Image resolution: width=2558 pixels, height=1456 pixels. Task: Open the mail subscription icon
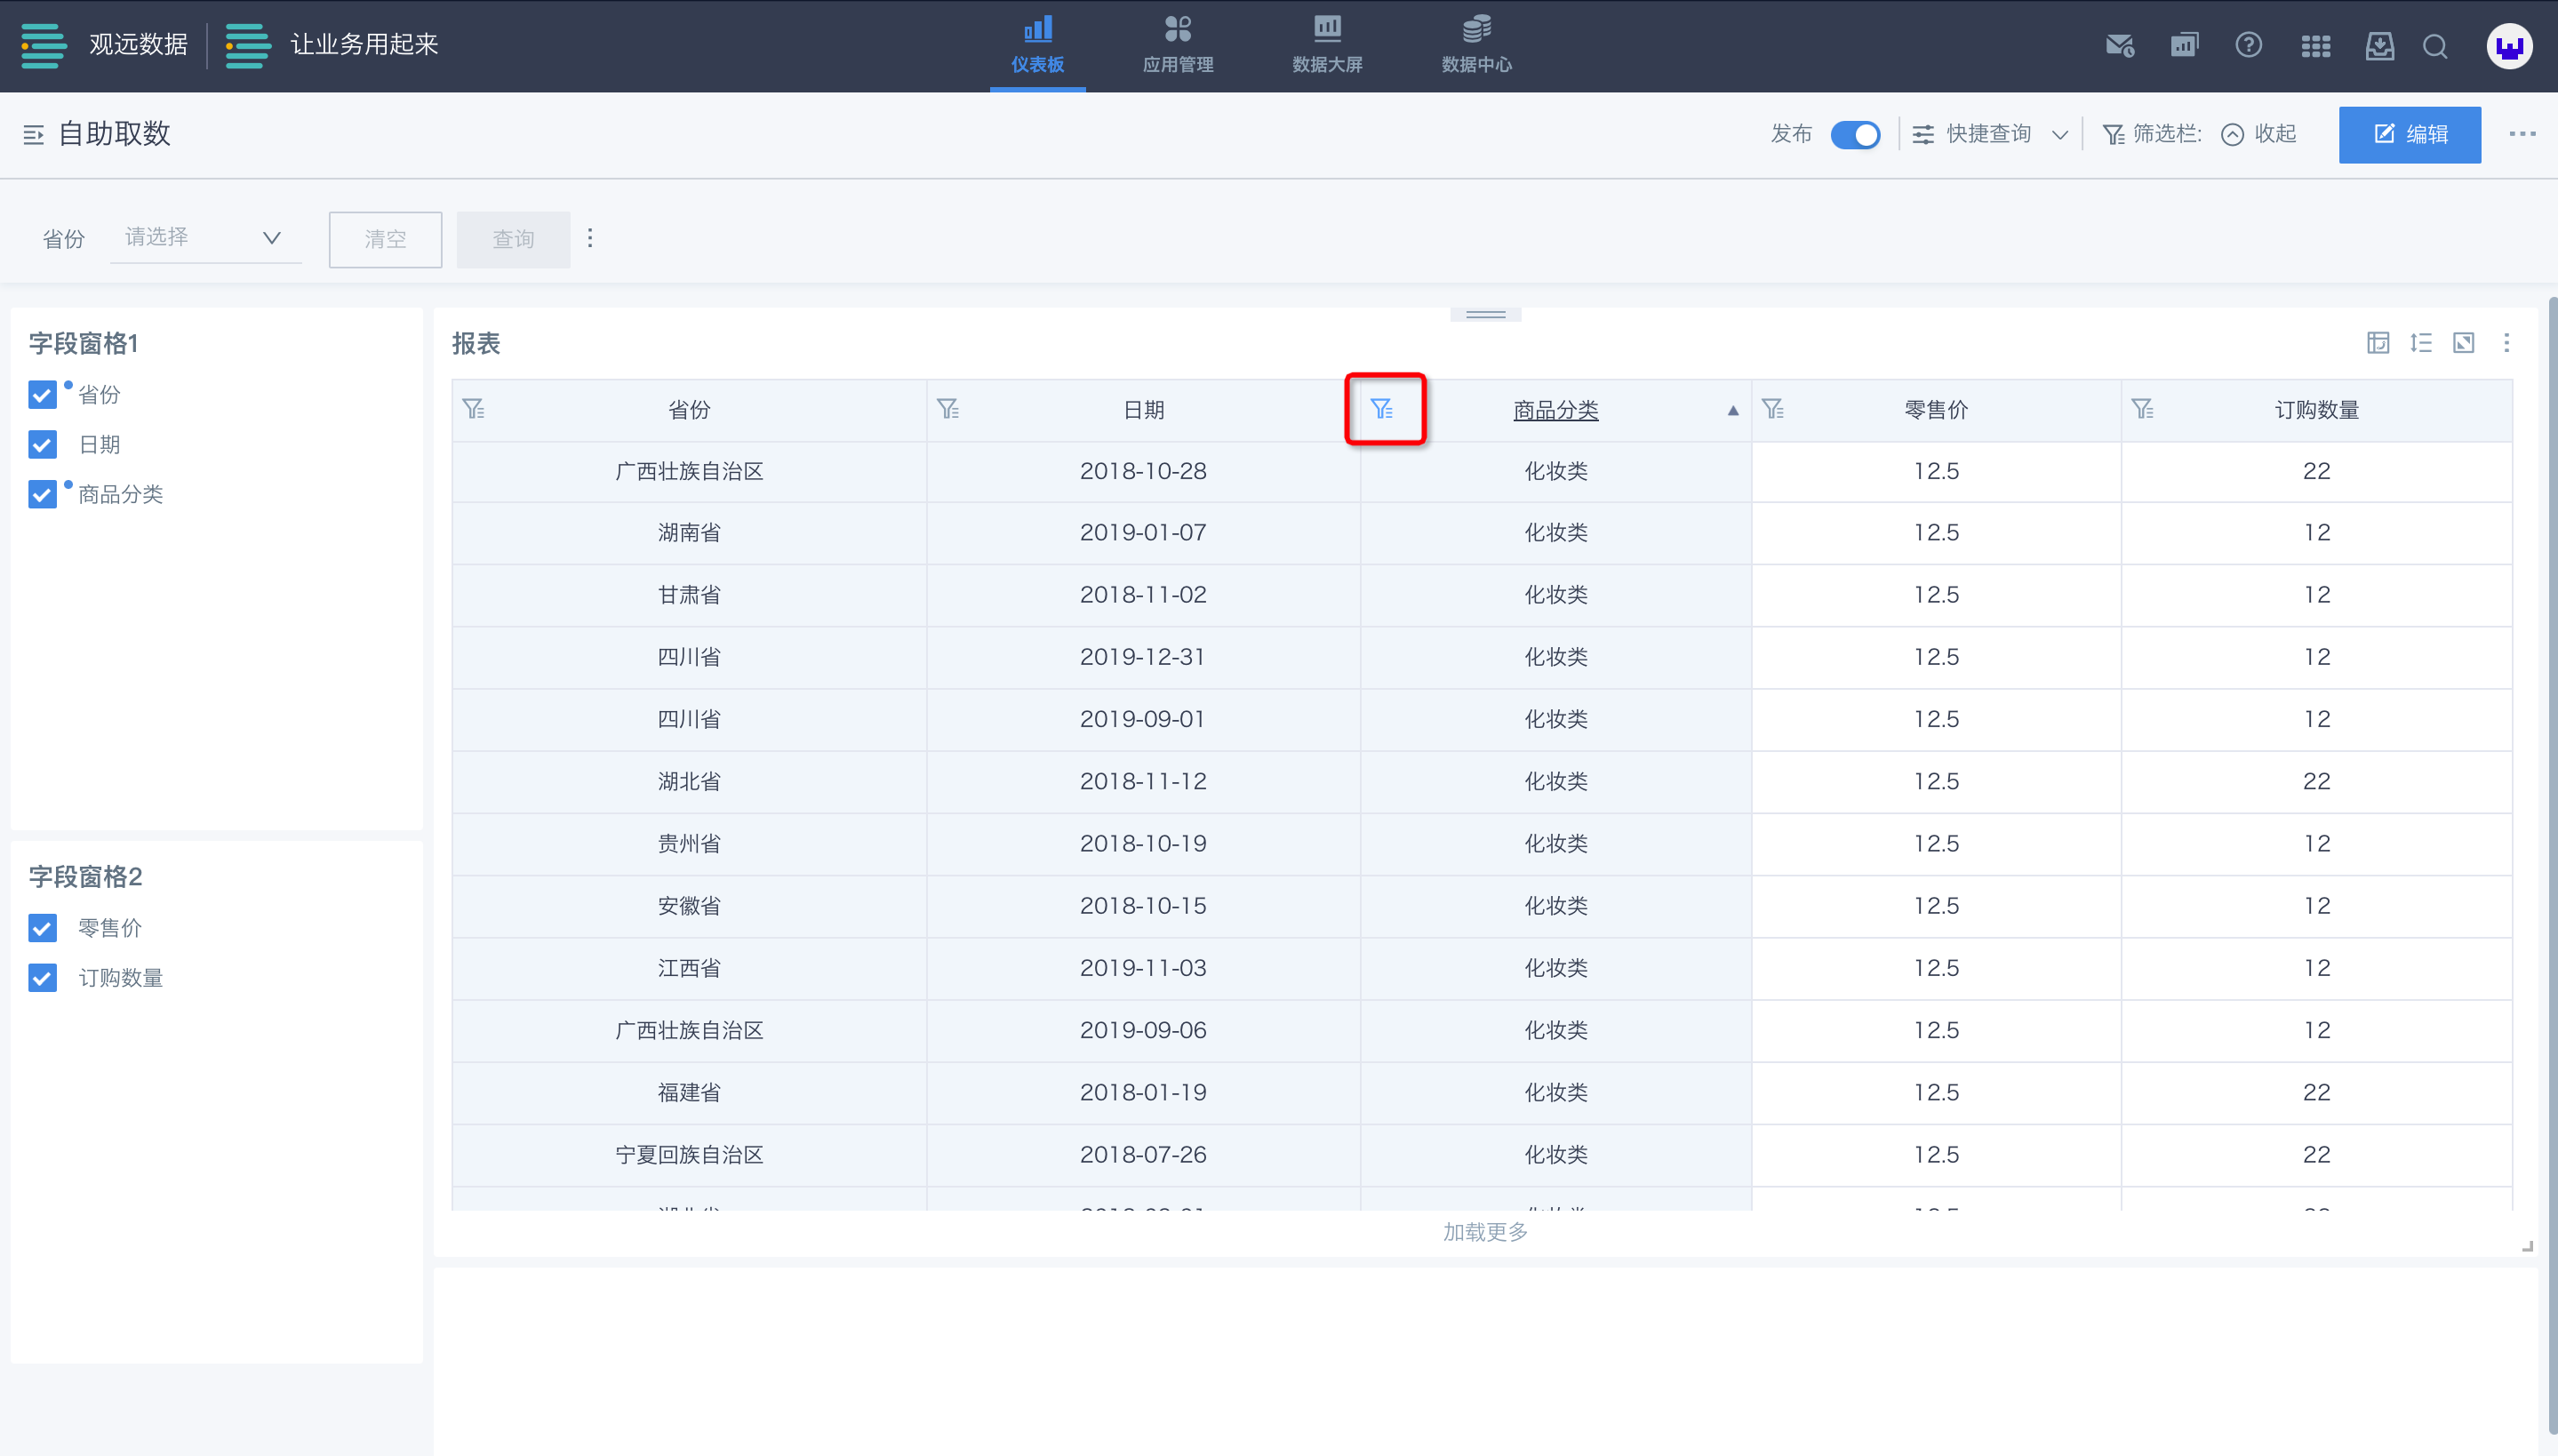click(x=2119, y=46)
